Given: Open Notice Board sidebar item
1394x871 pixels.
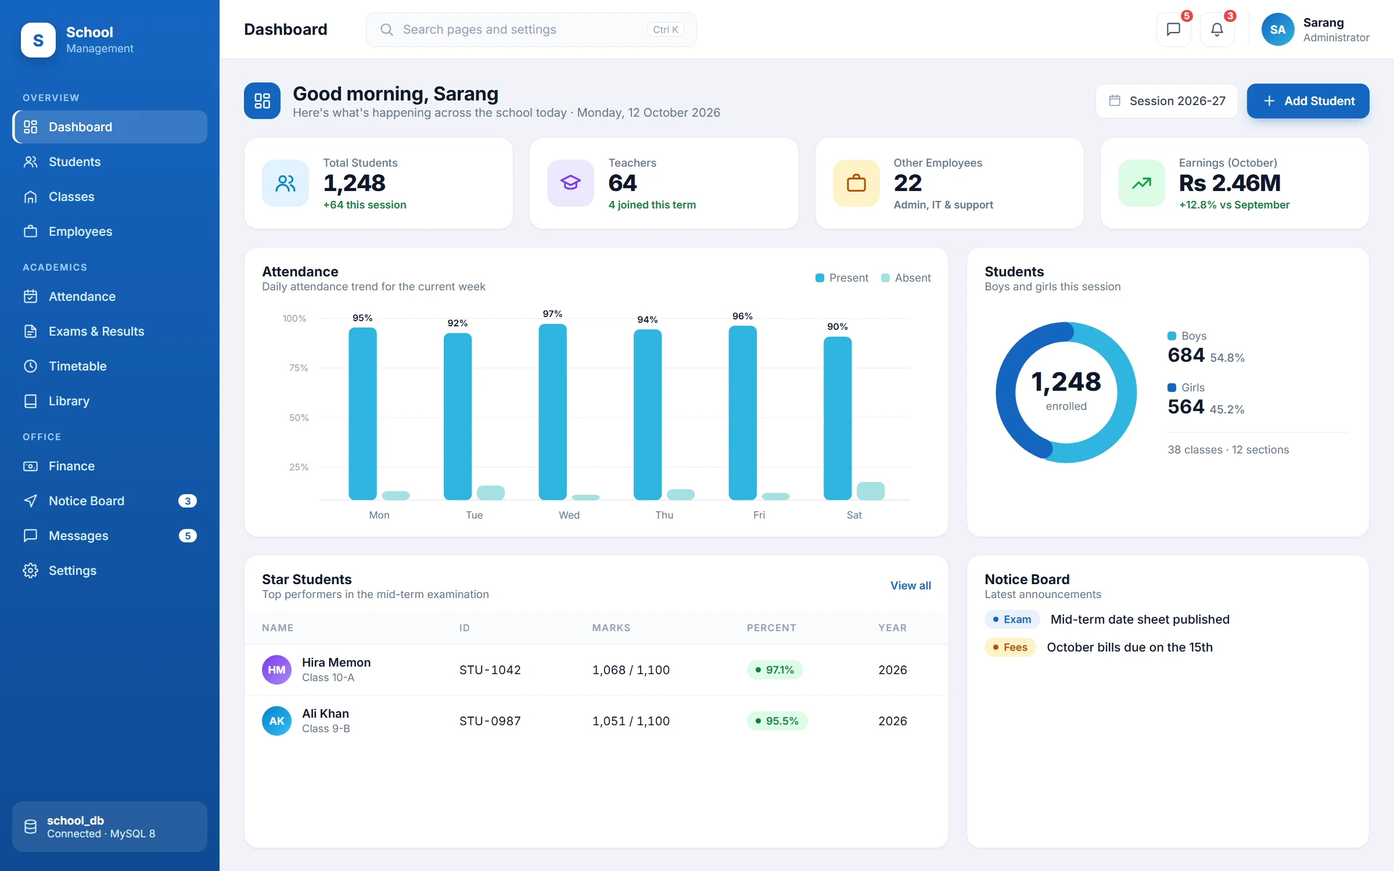Looking at the screenshot, I should pyautogui.click(x=110, y=501).
